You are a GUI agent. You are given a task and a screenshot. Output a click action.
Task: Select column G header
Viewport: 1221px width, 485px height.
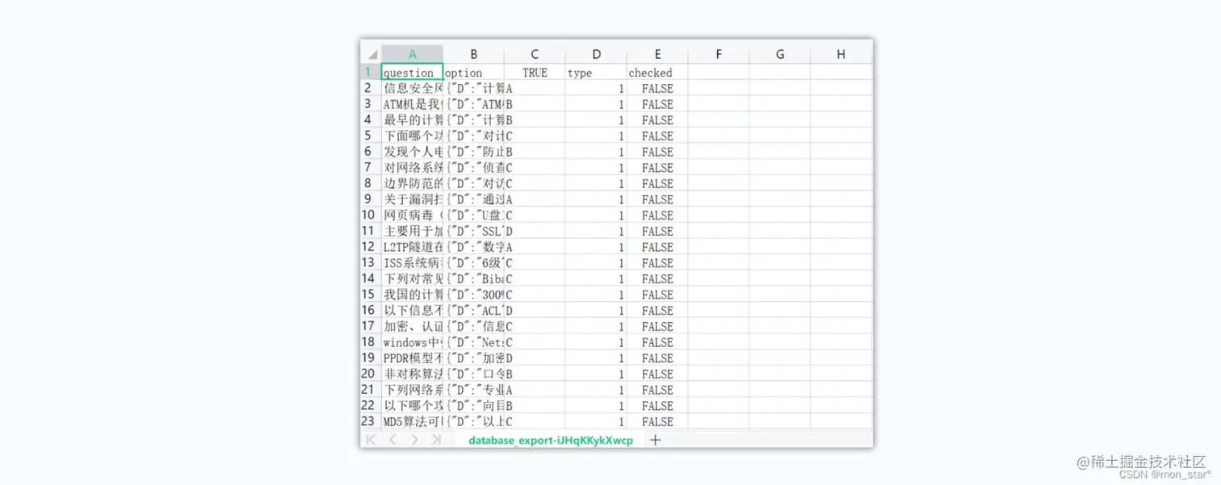pos(780,54)
